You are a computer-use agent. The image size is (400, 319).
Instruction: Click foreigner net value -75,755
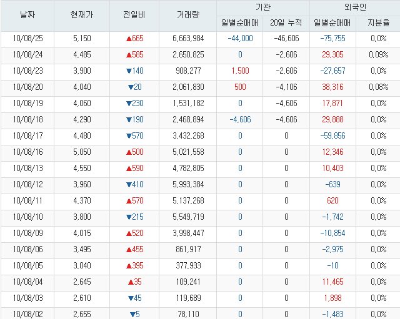(x=332, y=39)
